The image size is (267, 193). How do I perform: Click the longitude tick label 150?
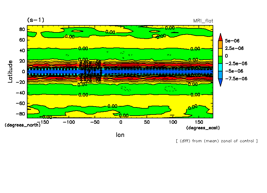pos(199,122)
